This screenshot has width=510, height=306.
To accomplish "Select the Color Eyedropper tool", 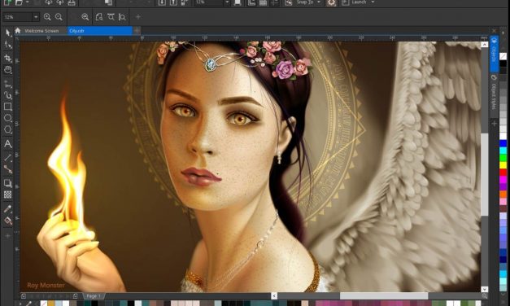I will [x=8, y=209].
